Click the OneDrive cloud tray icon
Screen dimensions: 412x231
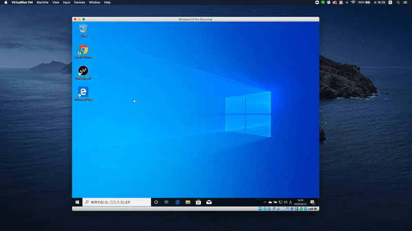tap(270, 202)
